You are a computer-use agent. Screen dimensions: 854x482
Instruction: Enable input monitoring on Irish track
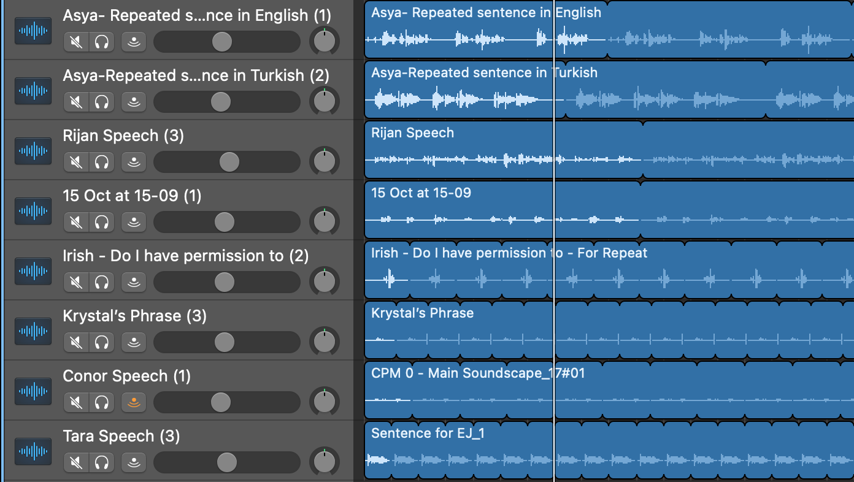click(x=133, y=282)
